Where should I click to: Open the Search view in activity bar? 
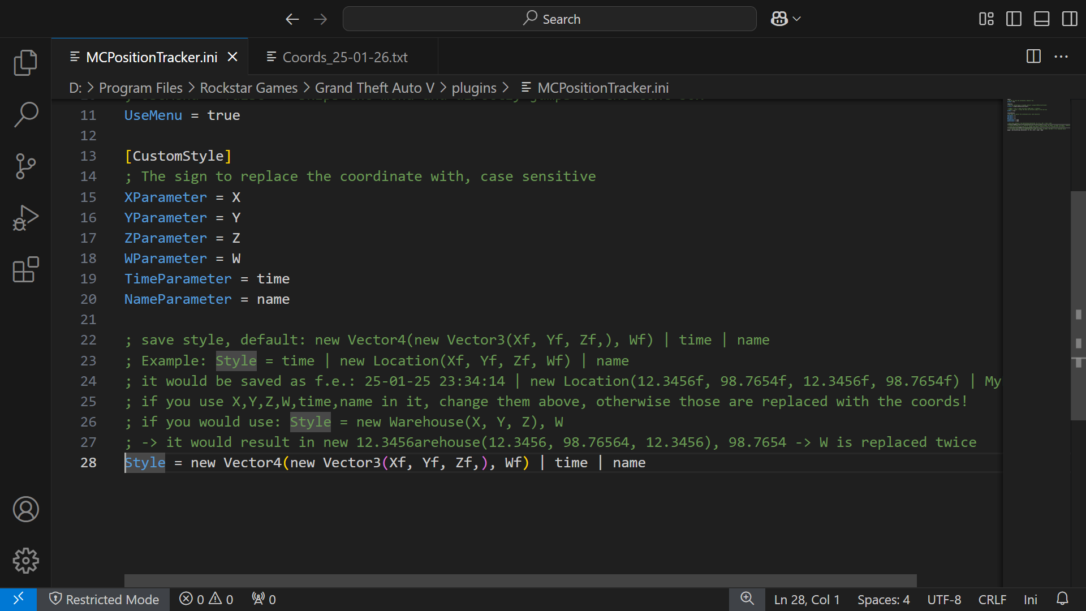pos(25,114)
